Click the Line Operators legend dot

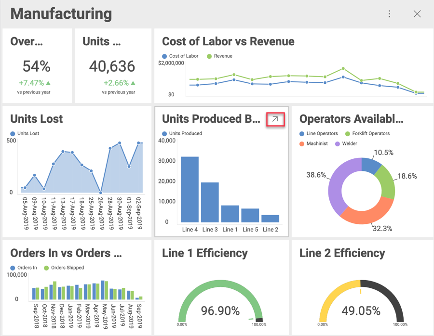point(302,134)
